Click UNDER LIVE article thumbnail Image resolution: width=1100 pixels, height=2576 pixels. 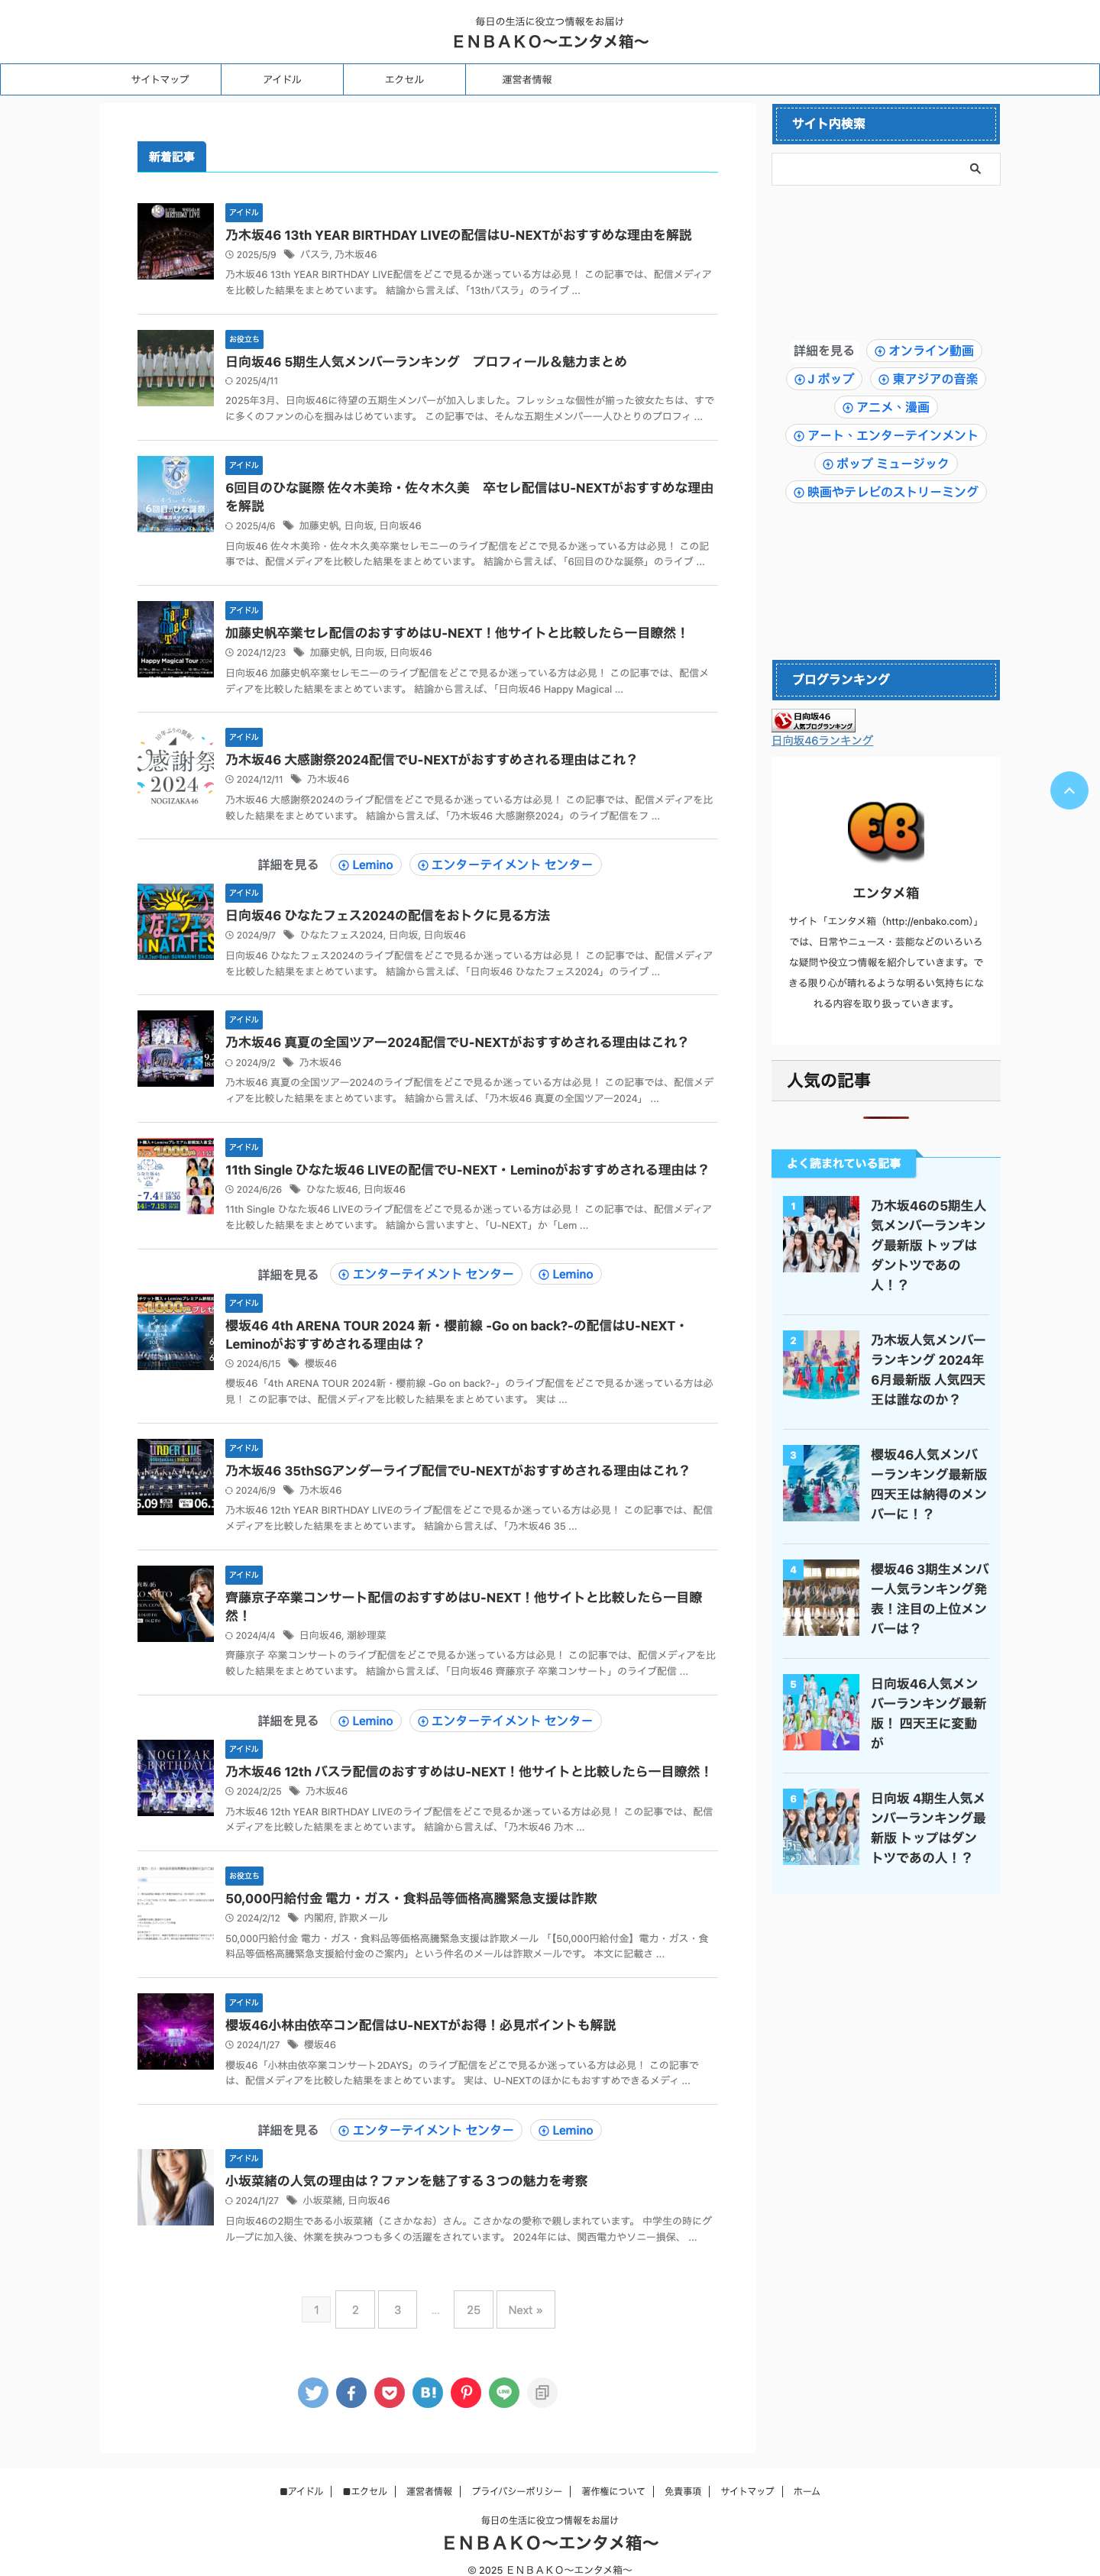tap(175, 1477)
